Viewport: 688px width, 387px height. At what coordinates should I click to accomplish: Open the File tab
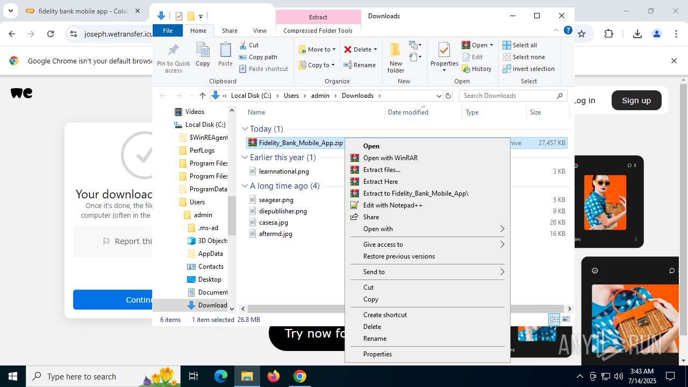click(x=168, y=31)
